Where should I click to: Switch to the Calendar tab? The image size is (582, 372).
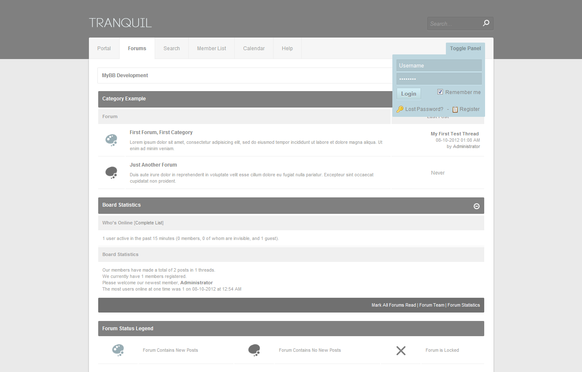(x=254, y=49)
